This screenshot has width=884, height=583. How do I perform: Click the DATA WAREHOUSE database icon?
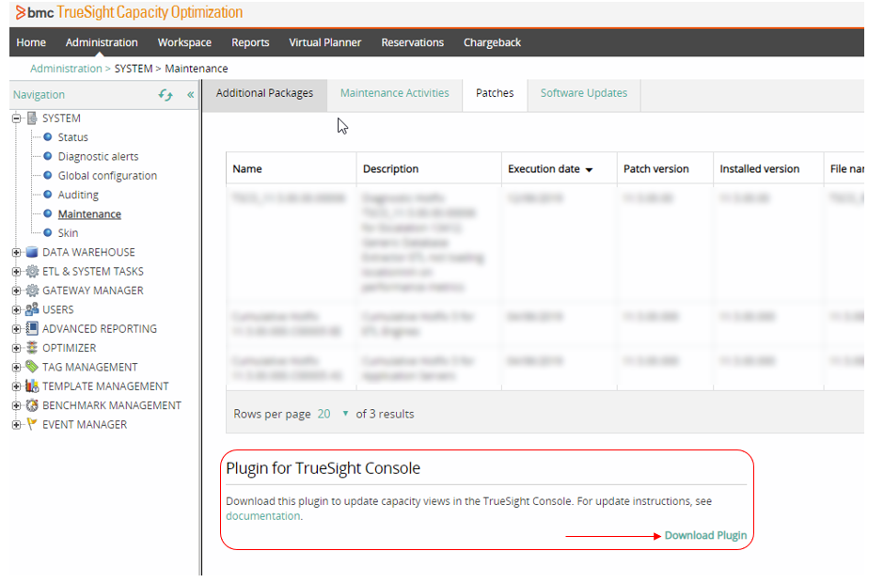(x=32, y=252)
